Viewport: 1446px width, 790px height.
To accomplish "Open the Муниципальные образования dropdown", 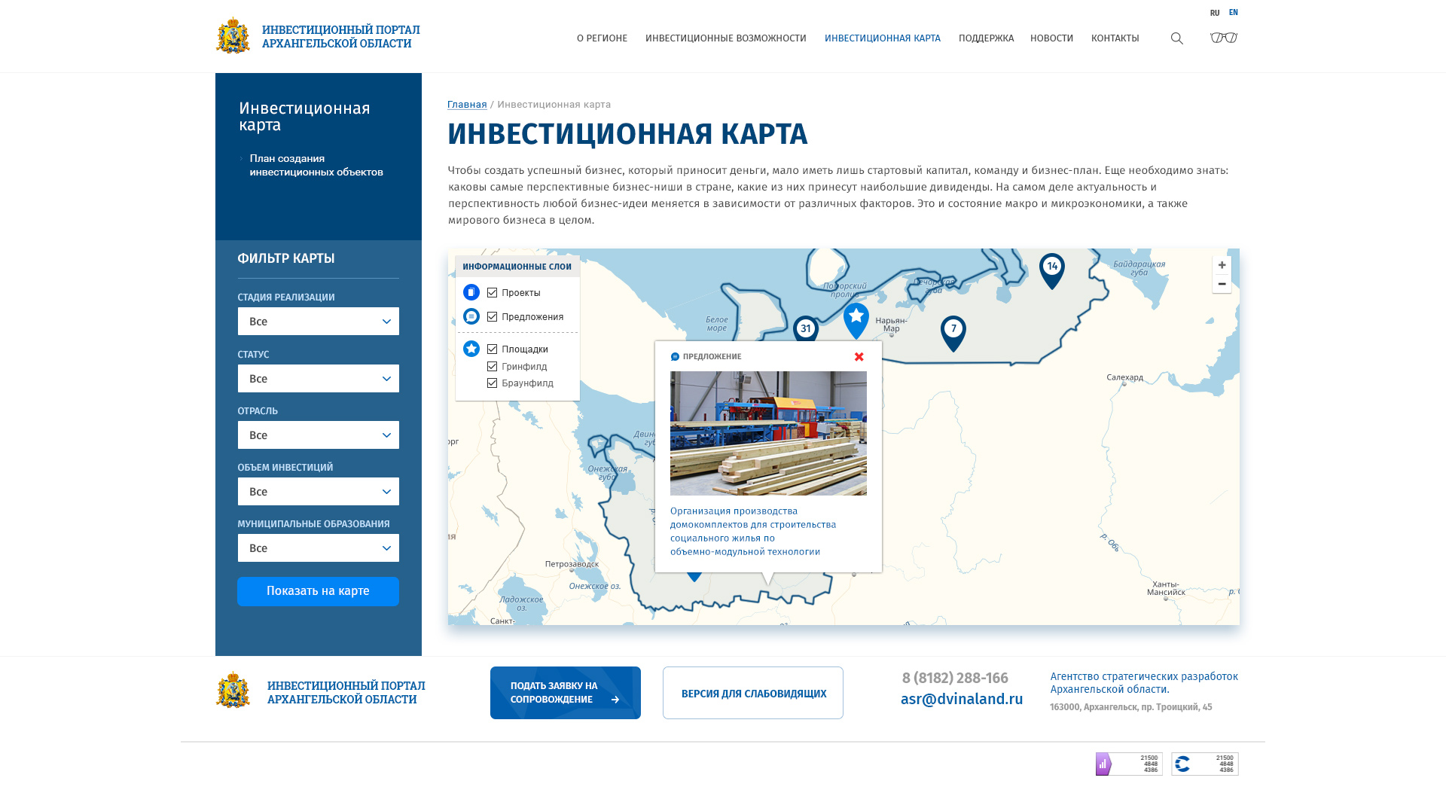I will [x=318, y=548].
